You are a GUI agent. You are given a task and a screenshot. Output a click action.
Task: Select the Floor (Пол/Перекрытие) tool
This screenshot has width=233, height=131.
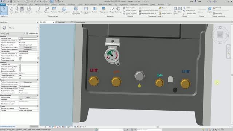tap(64, 10)
